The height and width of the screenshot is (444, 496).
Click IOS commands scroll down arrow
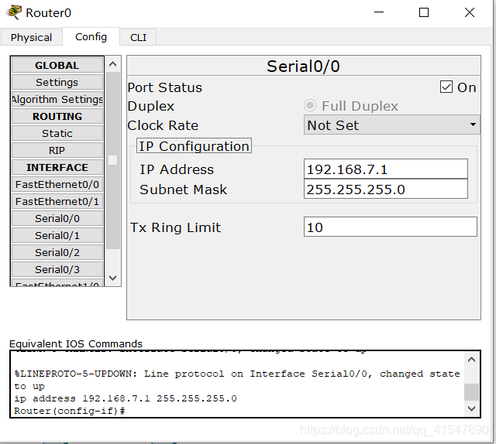click(x=472, y=408)
